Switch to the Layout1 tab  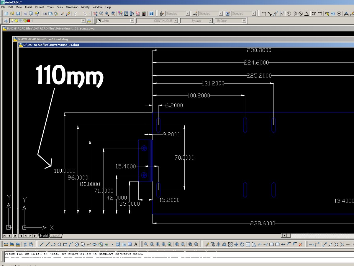55,236
